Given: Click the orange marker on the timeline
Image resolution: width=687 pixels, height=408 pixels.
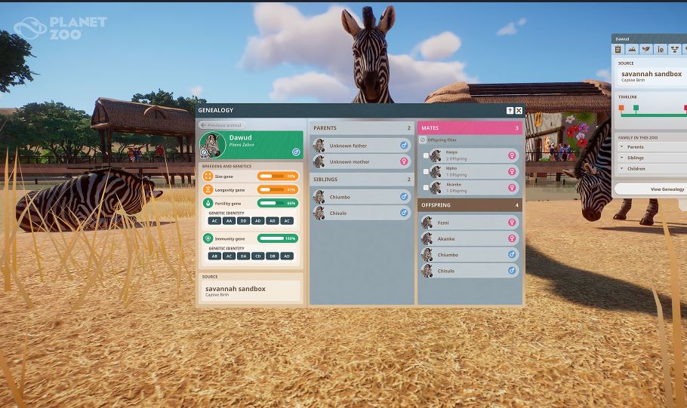Looking at the screenshot, I should (x=621, y=108).
